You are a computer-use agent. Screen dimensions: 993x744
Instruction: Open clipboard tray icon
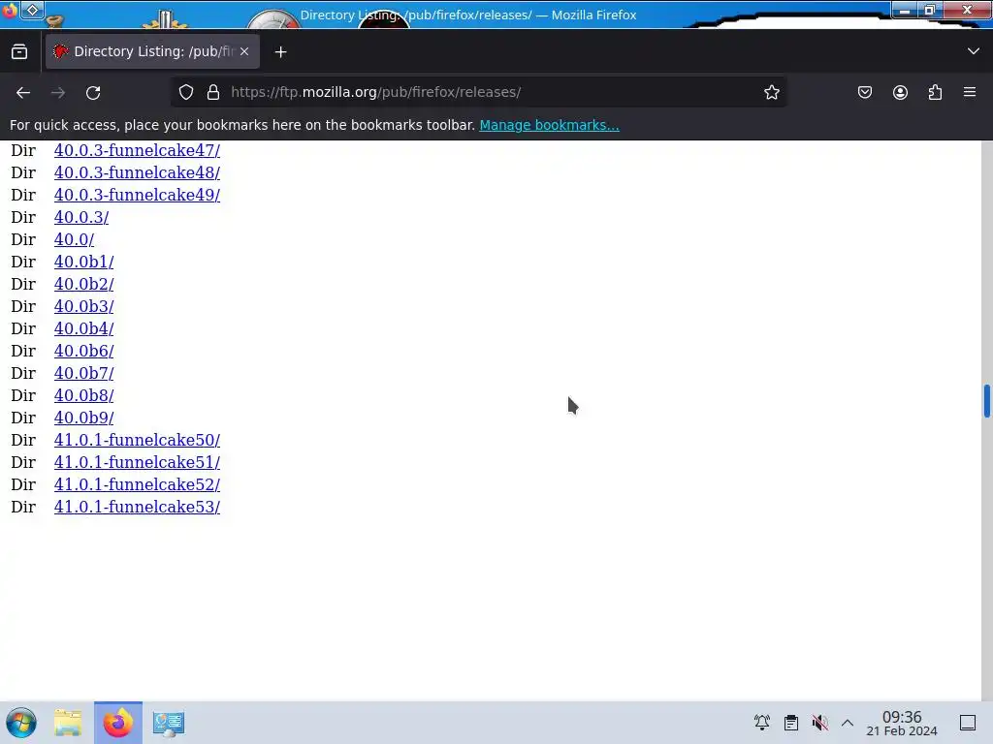(x=791, y=723)
